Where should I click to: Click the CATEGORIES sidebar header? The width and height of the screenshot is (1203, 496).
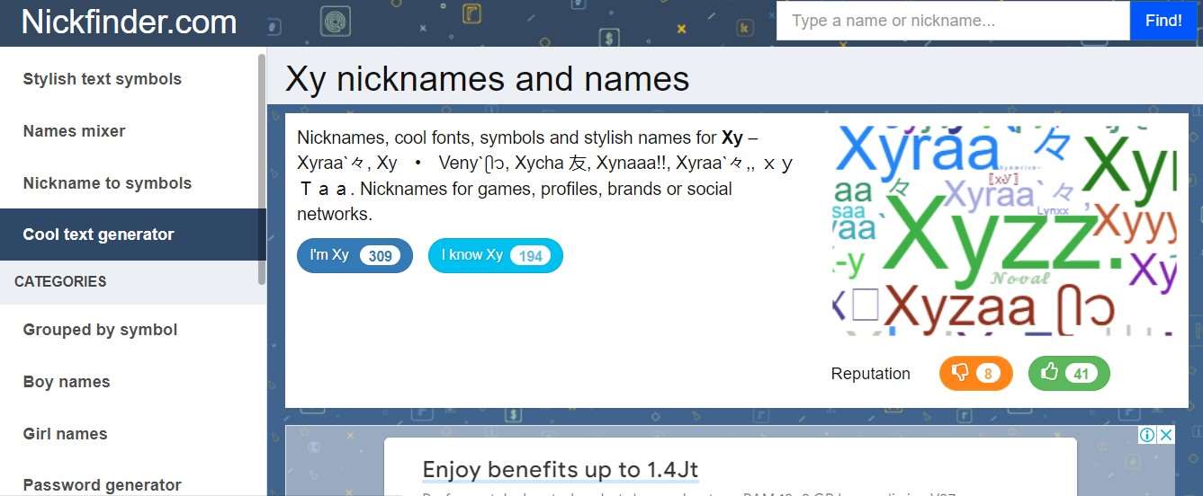tap(60, 281)
